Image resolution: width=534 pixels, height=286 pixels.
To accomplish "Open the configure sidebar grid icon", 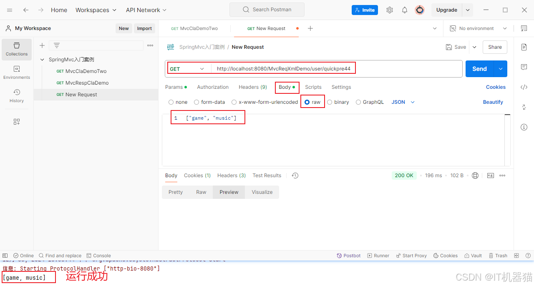I will pos(17,122).
